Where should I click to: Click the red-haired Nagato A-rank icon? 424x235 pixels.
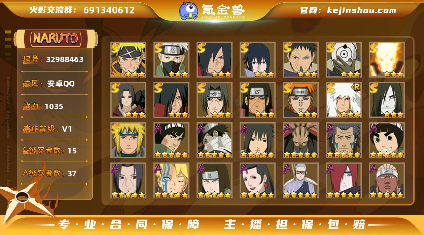point(344,181)
